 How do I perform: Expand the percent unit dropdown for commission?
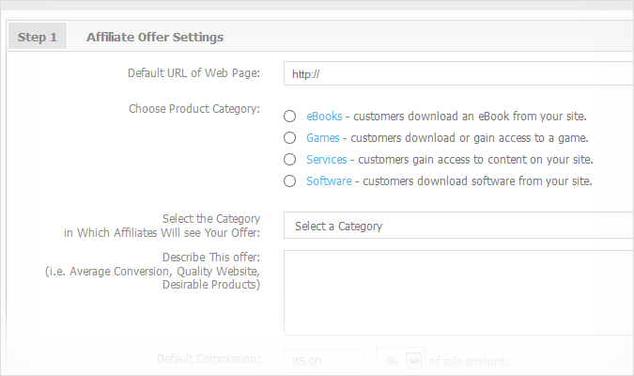[x=400, y=361]
